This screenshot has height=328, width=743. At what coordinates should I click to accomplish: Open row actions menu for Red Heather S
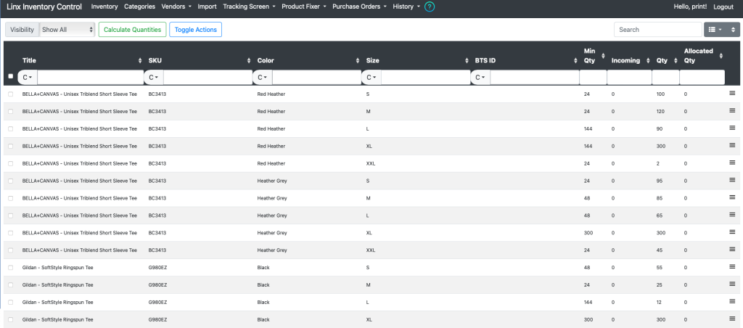tap(732, 94)
